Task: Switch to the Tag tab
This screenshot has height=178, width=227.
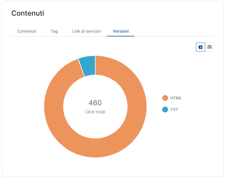Action: [54, 31]
